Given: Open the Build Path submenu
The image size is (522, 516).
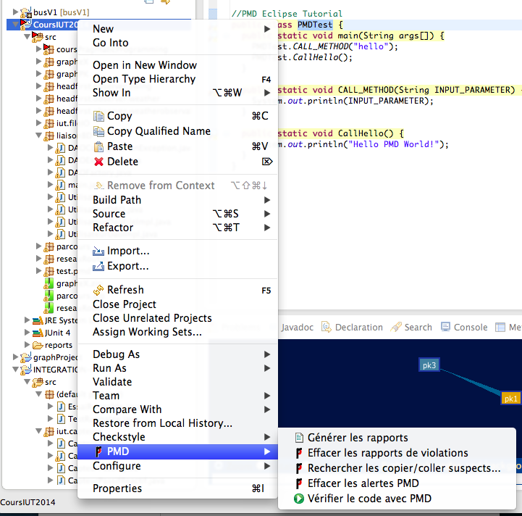Looking at the screenshot, I should click(117, 200).
